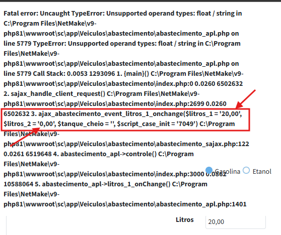Click the Etanol option label
The height and width of the screenshot is (235, 281).
coord(262,172)
